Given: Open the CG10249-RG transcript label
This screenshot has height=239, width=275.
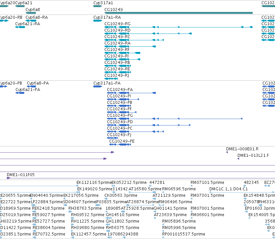Looking at the screenshot, I should [117, 24].
